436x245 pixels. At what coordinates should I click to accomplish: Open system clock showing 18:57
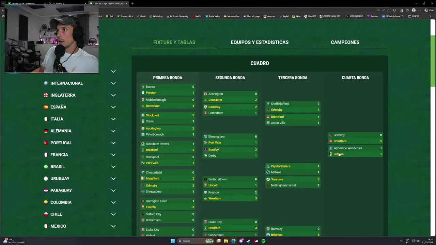[x=427, y=241]
